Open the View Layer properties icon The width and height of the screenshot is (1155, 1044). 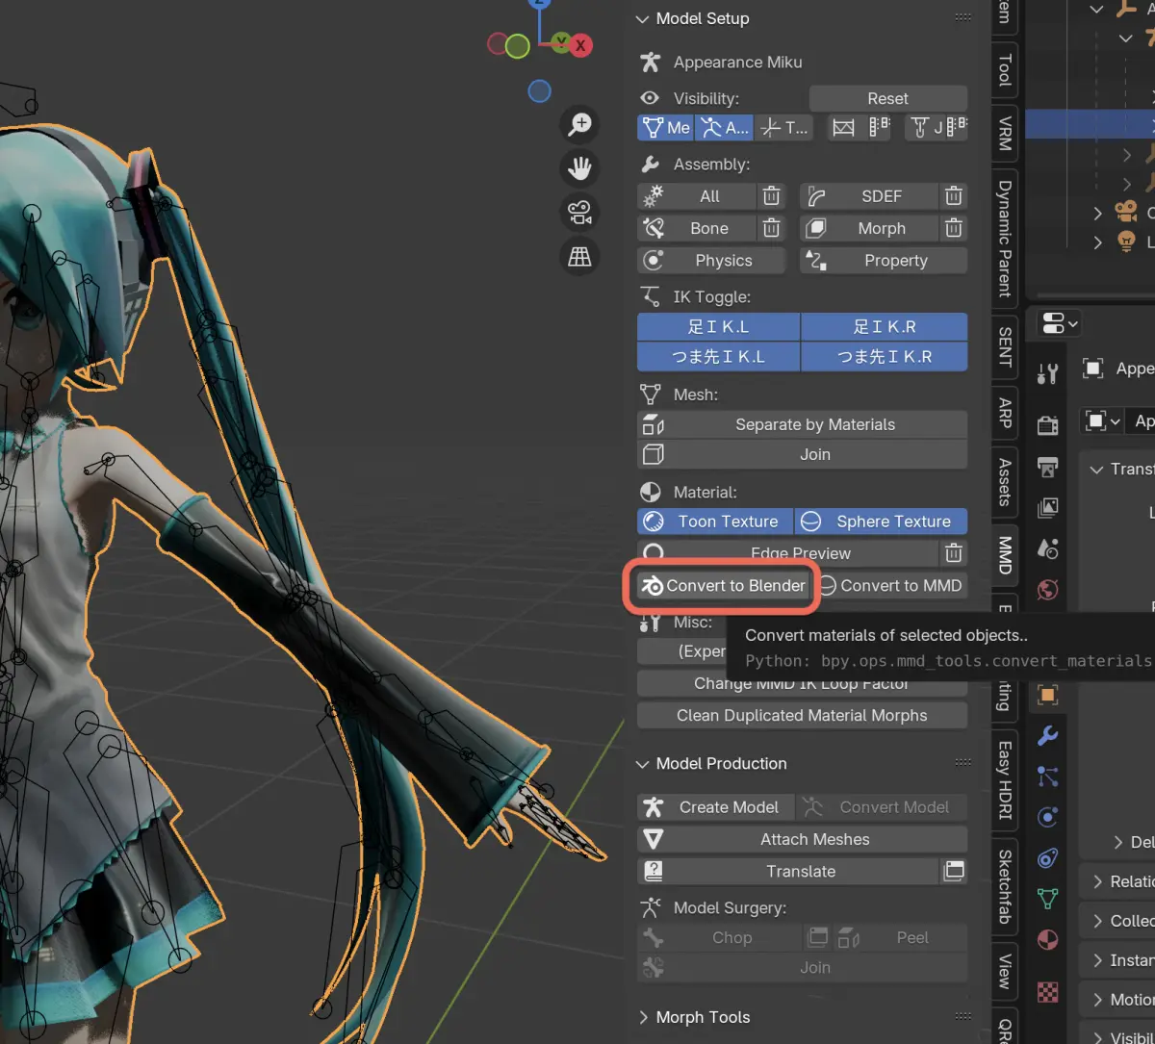1048,507
